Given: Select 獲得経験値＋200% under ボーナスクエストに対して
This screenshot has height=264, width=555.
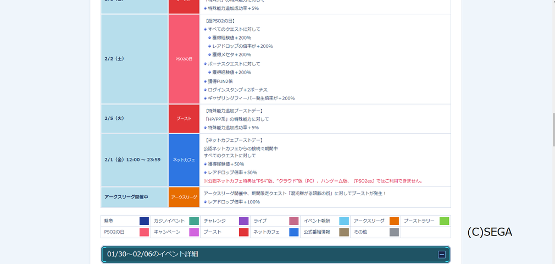Looking at the screenshot, I should 231,72.
